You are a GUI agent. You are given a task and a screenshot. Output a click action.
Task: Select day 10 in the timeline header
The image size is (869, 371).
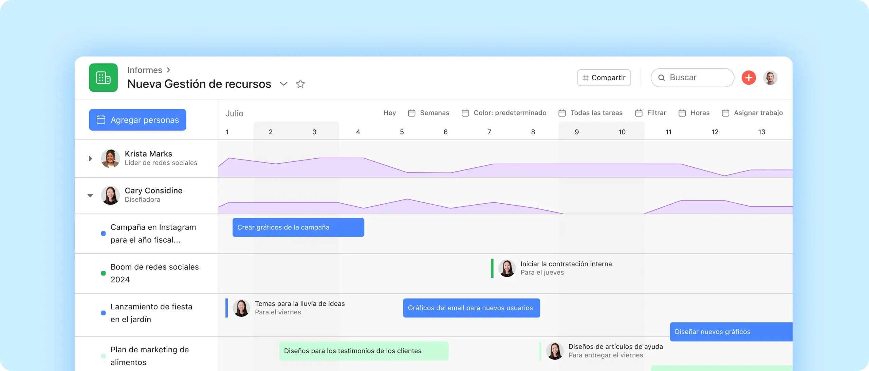click(622, 132)
